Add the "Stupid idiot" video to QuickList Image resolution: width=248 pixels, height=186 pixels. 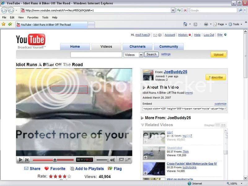point(145,158)
